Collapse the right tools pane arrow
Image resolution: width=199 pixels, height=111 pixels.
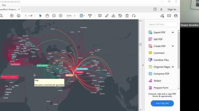click(143, 65)
